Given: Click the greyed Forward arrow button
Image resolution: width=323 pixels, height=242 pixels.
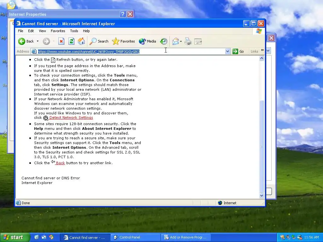Looking at the screenshot, I should (46, 41).
